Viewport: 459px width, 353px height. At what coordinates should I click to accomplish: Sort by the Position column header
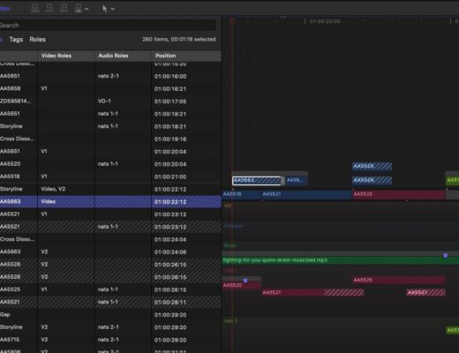[x=186, y=56]
